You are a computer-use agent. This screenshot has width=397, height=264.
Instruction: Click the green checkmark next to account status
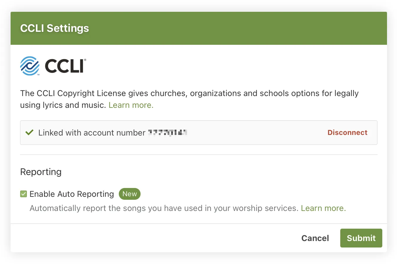pos(29,132)
